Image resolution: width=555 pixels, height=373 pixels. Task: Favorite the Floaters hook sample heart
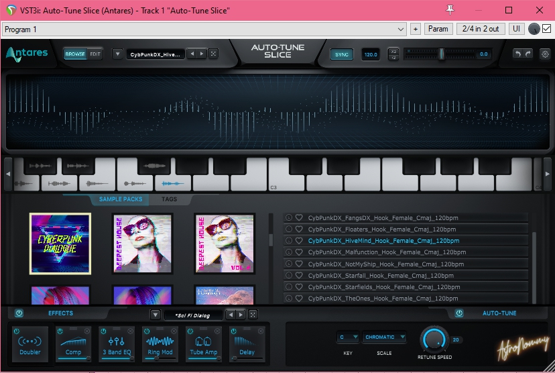[299, 229]
